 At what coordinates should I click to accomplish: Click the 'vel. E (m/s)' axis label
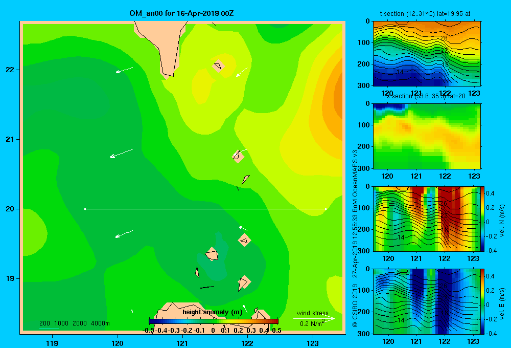502,303
